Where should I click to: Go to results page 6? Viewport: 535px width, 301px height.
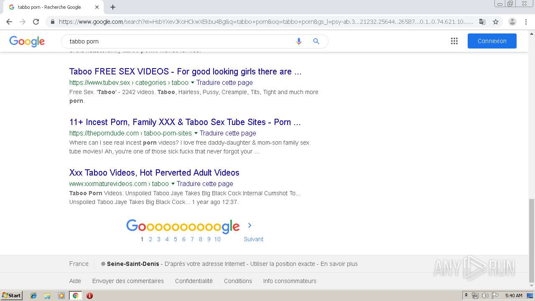[184, 239]
